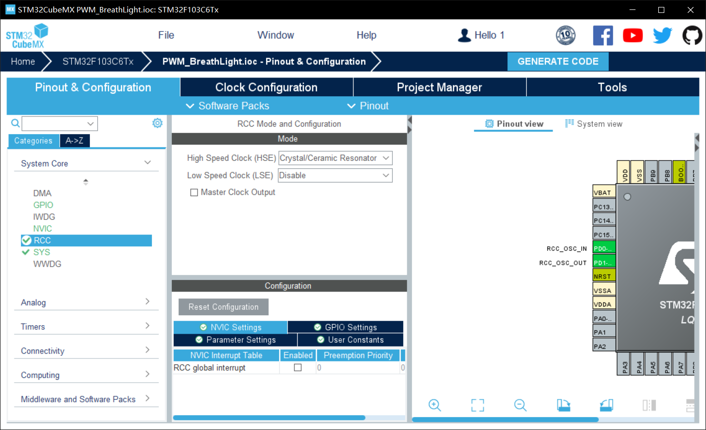
Task: Click the PA1 pin on the chip
Action: point(604,332)
